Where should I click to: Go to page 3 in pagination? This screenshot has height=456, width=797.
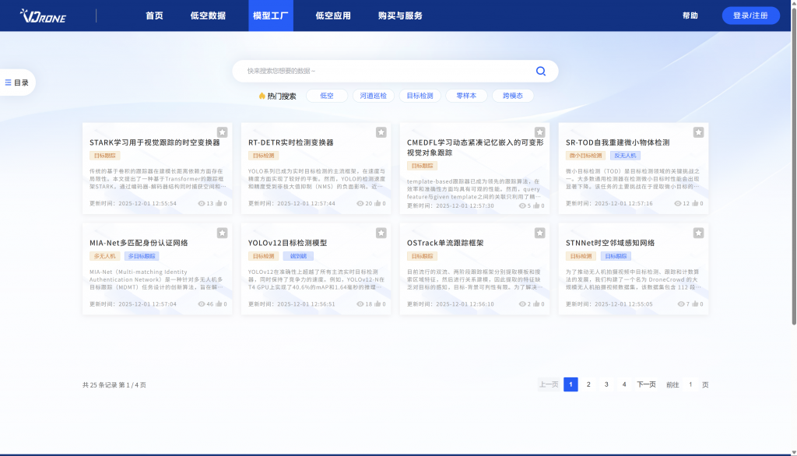[606, 384]
